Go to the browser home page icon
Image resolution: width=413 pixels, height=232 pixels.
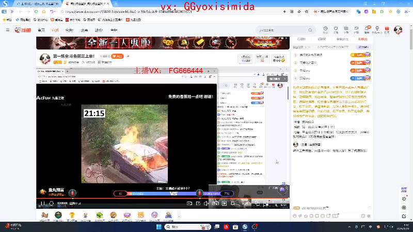[x=44, y=11]
